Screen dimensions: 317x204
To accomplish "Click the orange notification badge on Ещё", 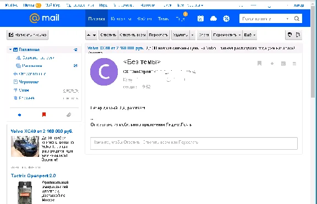I will tap(185, 14).
